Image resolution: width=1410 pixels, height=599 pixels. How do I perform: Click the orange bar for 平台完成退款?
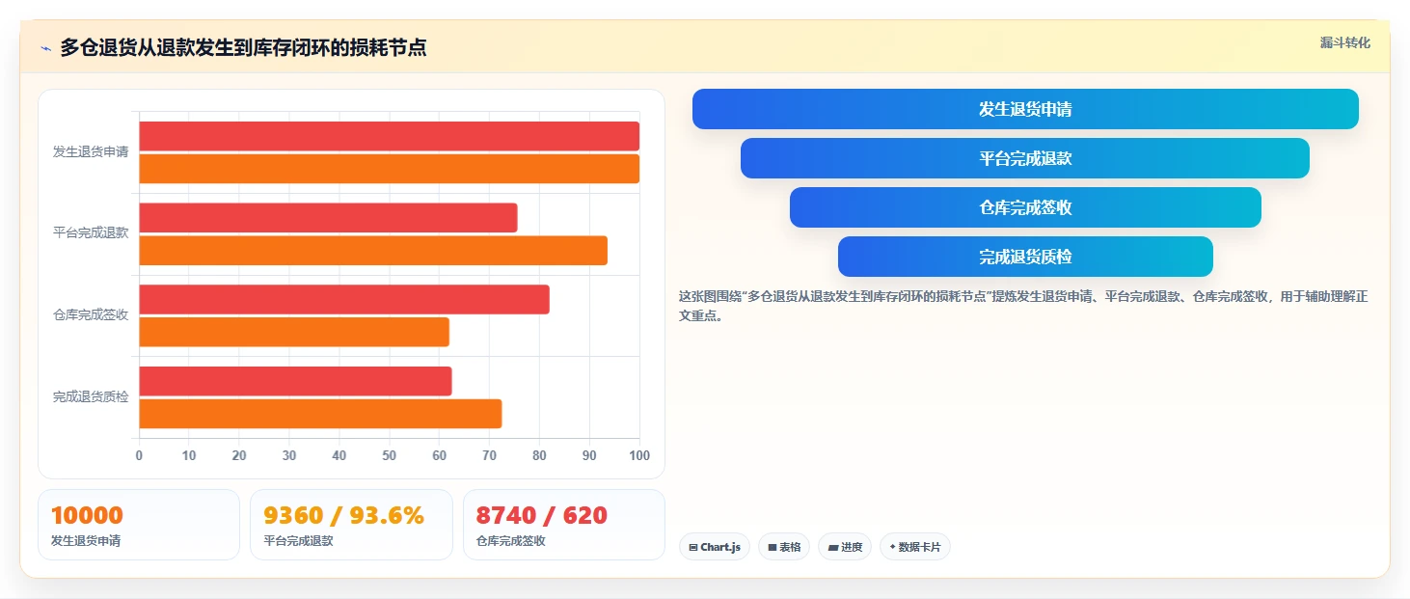click(x=373, y=250)
